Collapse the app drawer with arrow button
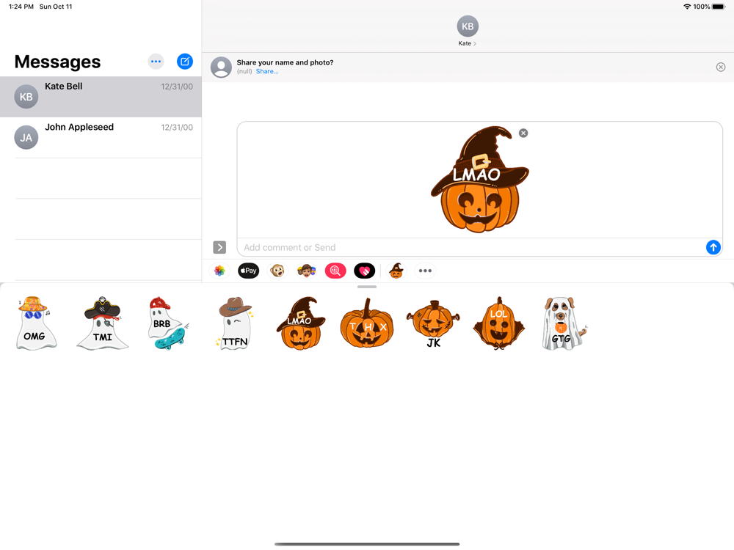The image size is (734, 550). tap(219, 247)
